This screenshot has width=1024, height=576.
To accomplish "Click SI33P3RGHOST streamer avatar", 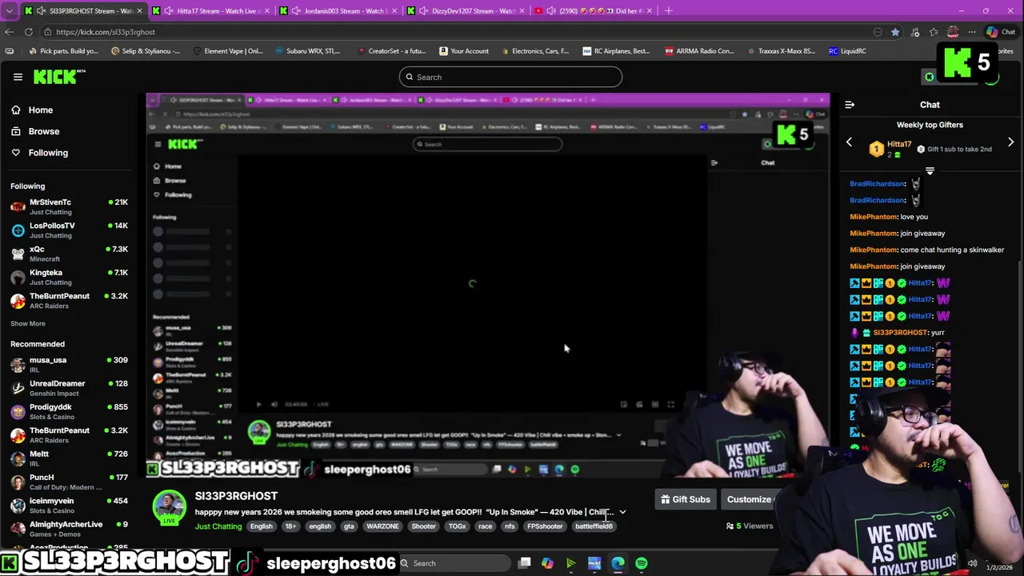I will (169, 507).
